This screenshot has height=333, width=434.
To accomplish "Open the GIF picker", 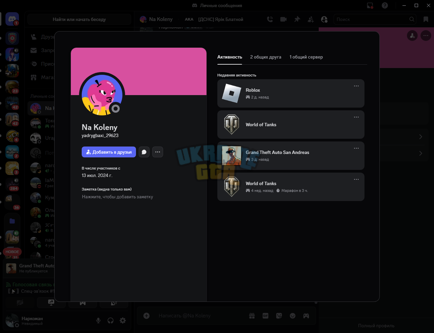I will tap(265, 316).
